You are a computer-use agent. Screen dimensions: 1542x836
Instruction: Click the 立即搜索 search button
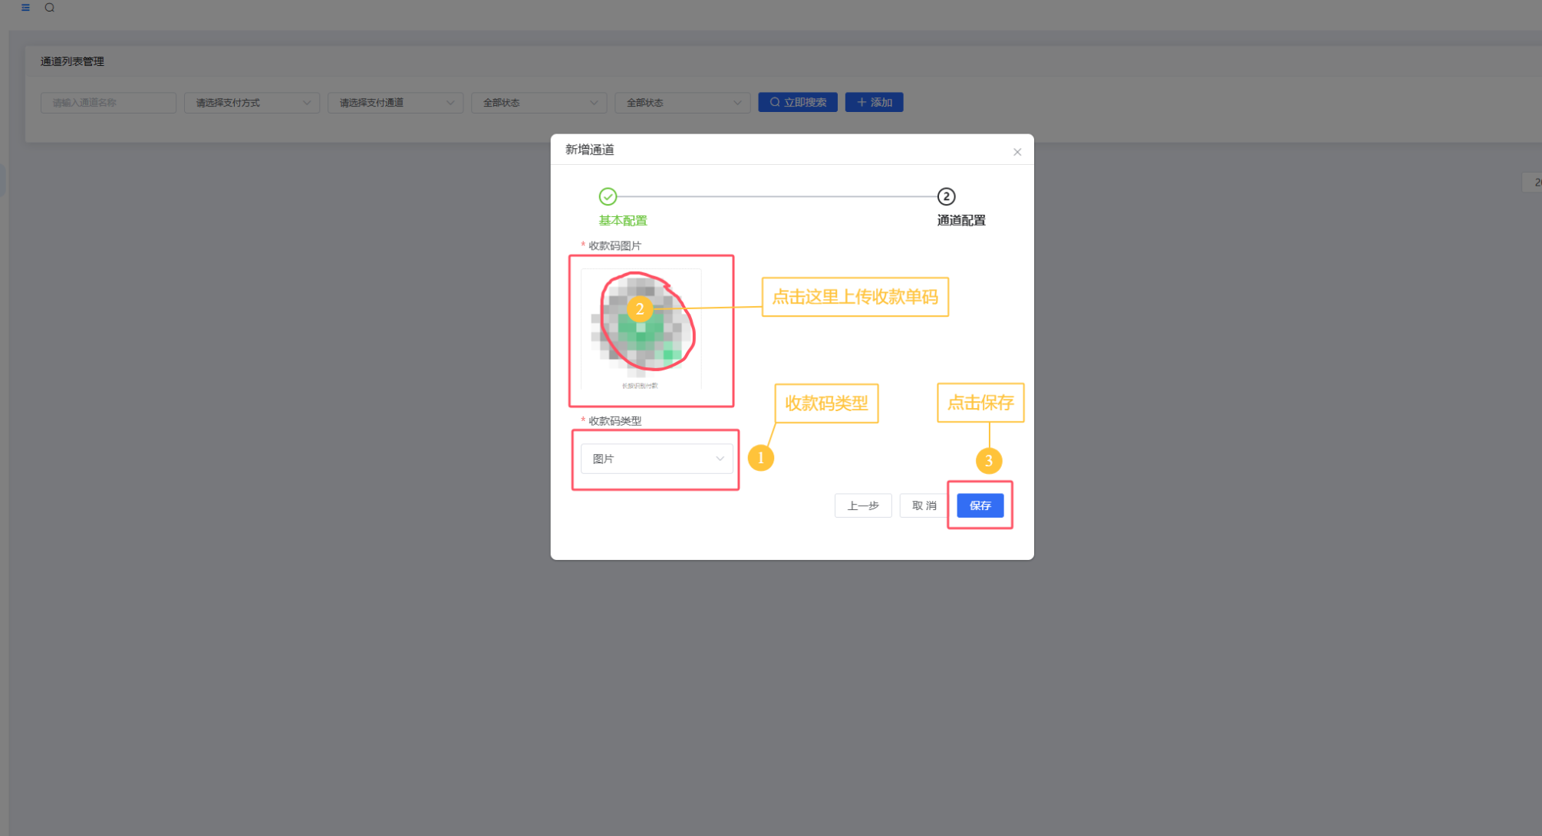798,102
